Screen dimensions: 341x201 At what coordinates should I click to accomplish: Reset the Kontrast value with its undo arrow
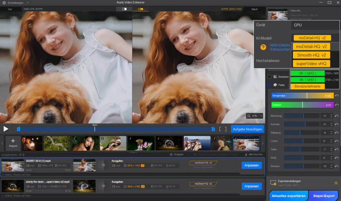(x=337, y=124)
